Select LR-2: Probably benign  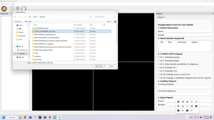pos(168,61)
